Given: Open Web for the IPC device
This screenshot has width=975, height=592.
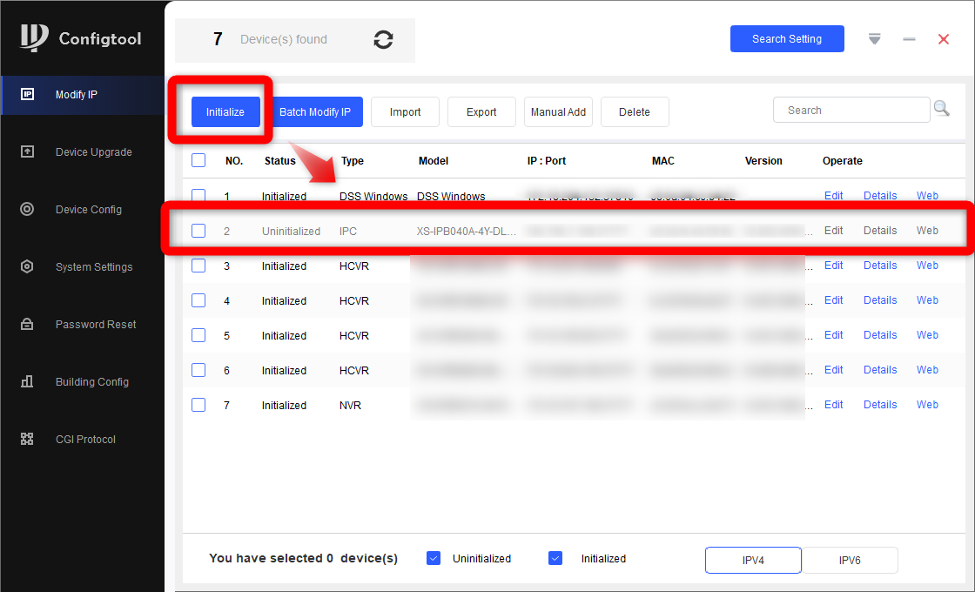Looking at the screenshot, I should (927, 230).
